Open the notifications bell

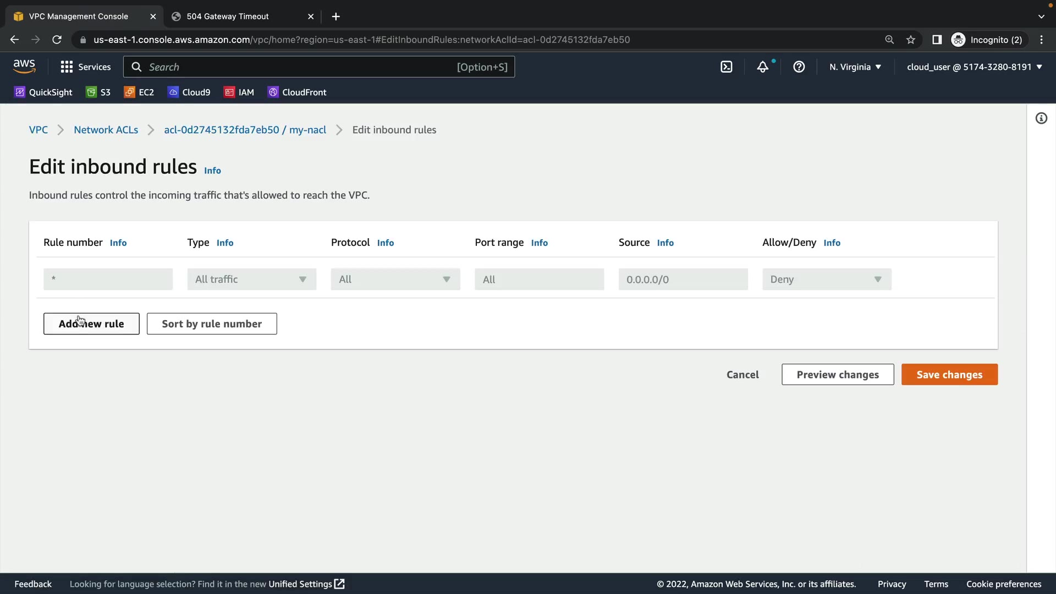click(x=762, y=67)
